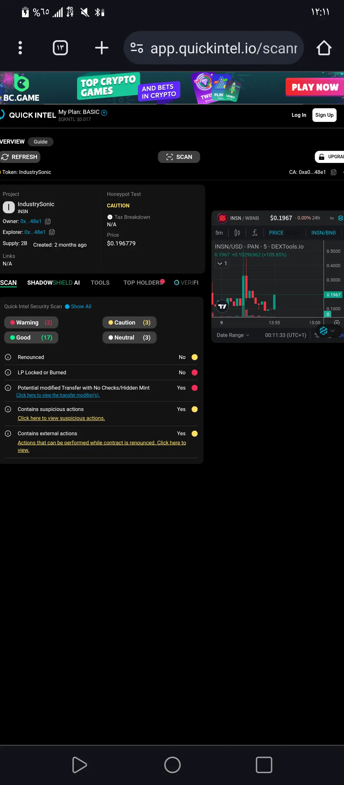Screen dimensions: 344x785
Task: Open chart indicators fx icon
Action: pyautogui.click(x=255, y=233)
